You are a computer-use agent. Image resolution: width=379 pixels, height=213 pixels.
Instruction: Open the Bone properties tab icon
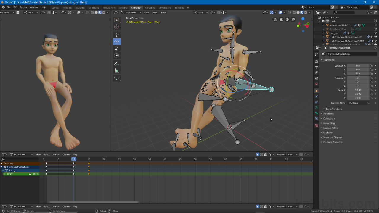point(316,113)
